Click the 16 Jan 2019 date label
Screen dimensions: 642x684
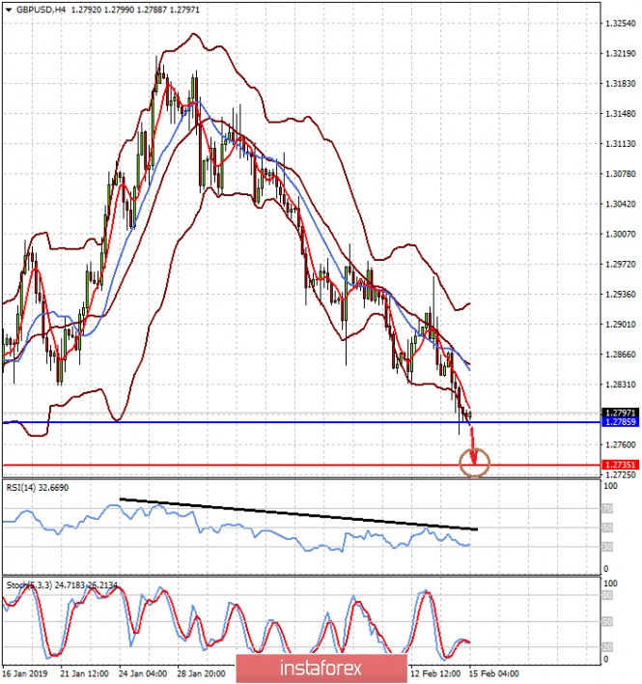(x=27, y=671)
